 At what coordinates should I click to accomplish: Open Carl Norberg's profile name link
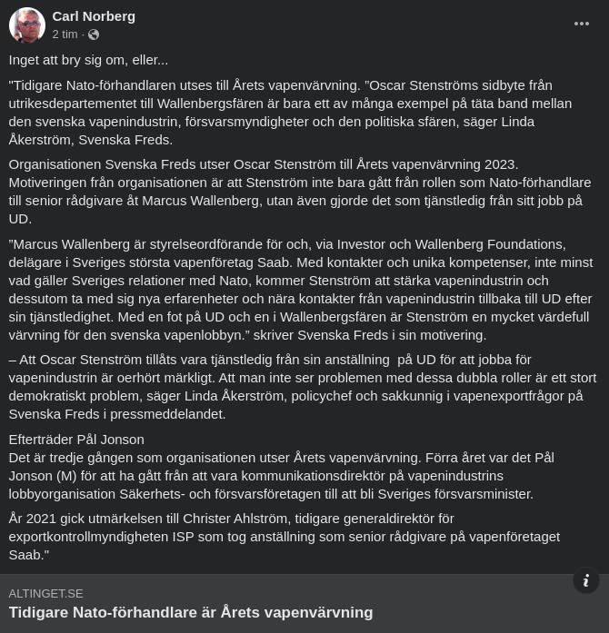[x=94, y=15]
